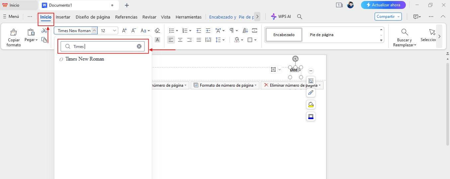Click the Copiar formato brush icon
The height and width of the screenshot is (179, 450).
point(14,32)
